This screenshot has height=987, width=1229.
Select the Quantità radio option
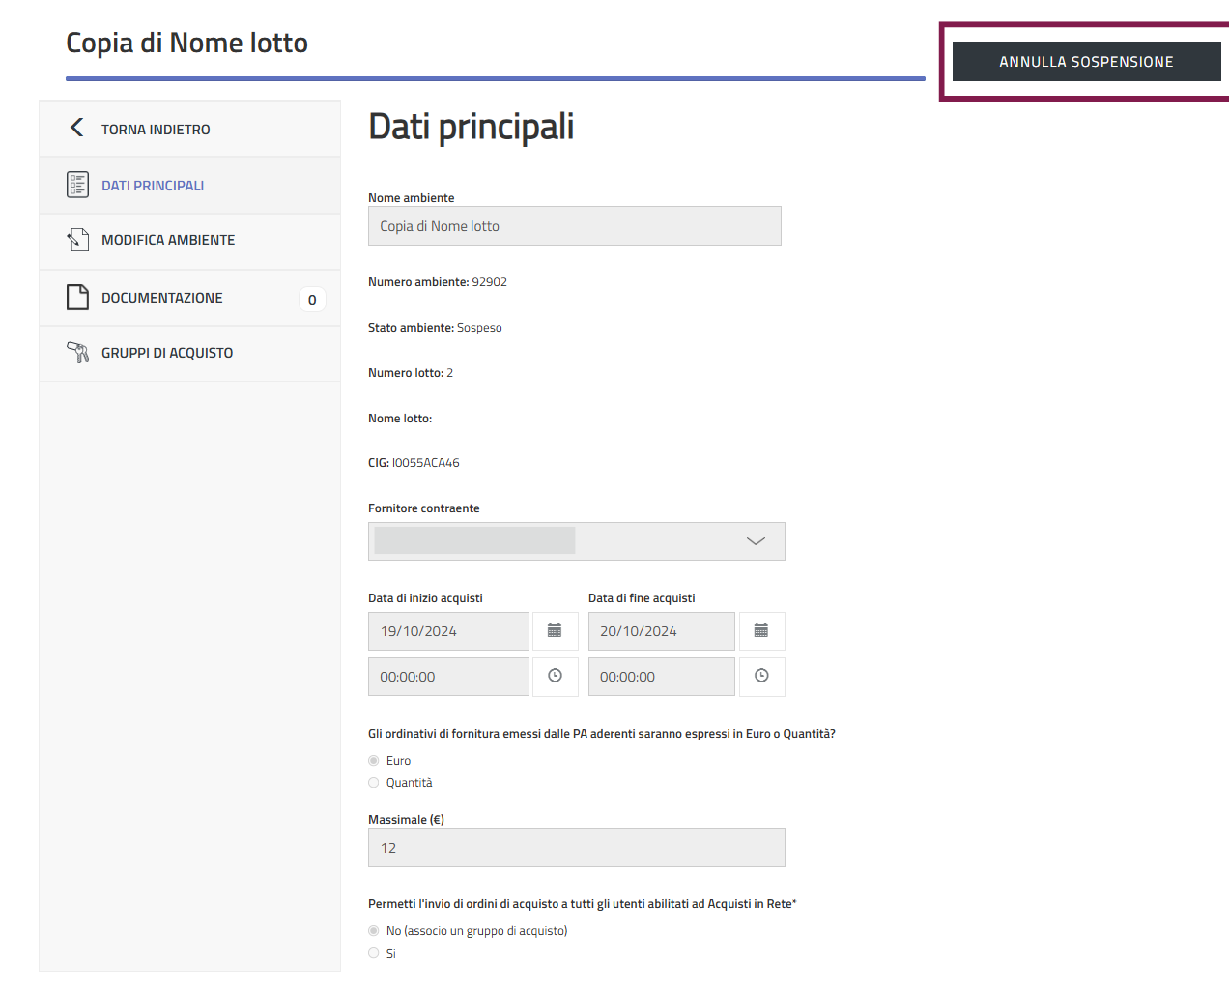pos(374,783)
